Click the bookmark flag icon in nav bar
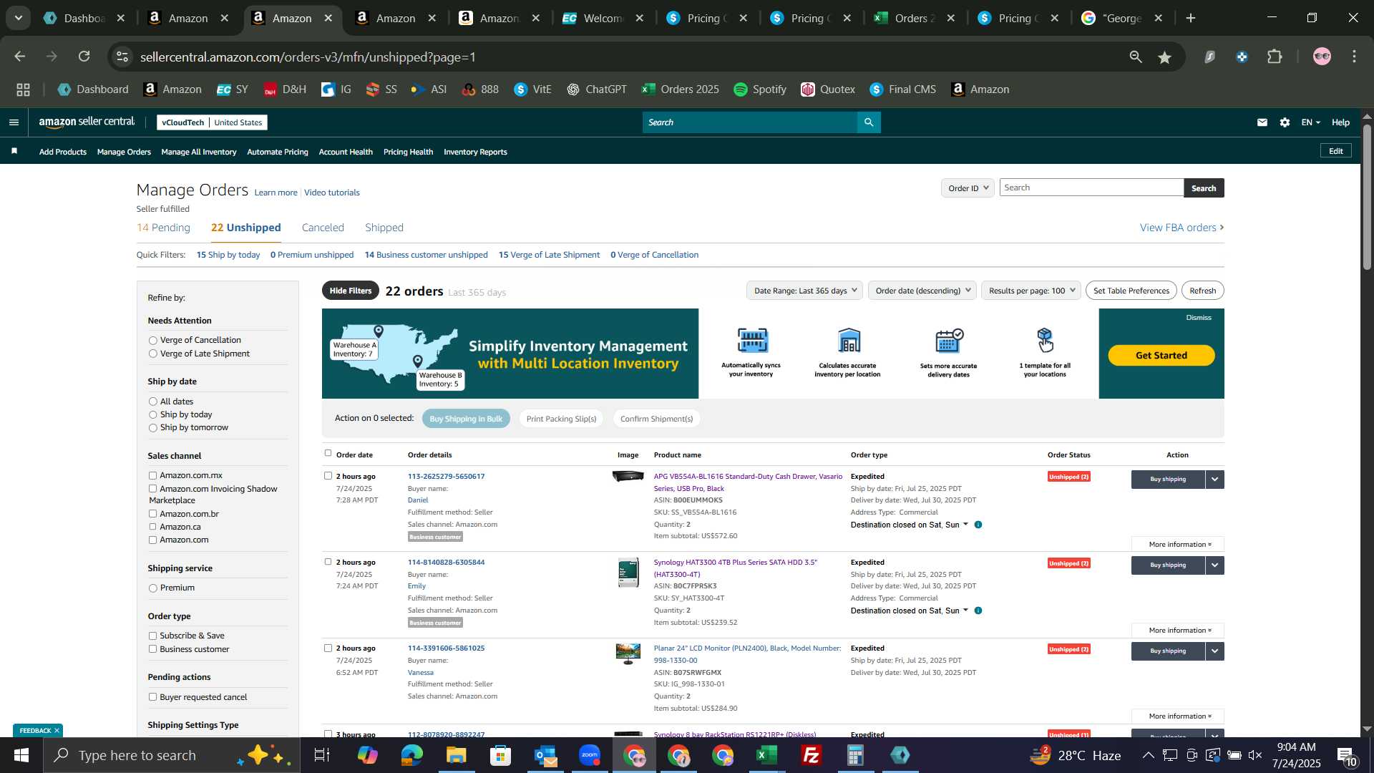Image resolution: width=1374 pixels, height=773 pixels. tap(14, 151)
